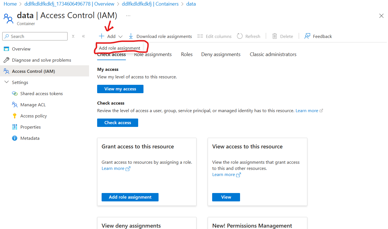Open Feedback from the toolbar icon
Viewport: 388px width, 229px height.
[x=307, y=36]
